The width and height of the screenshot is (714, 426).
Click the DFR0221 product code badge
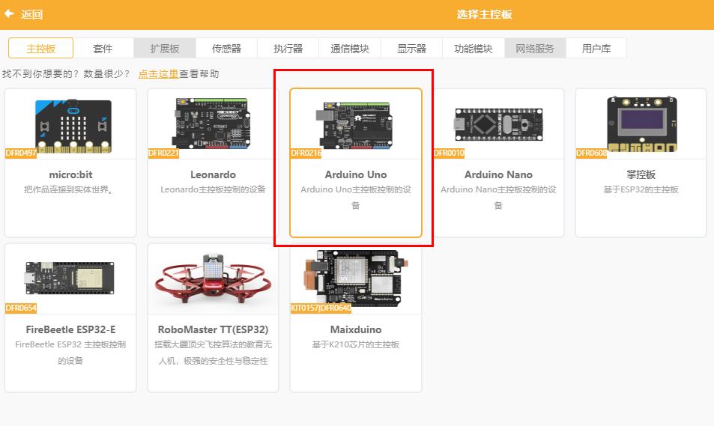point(163,153)
